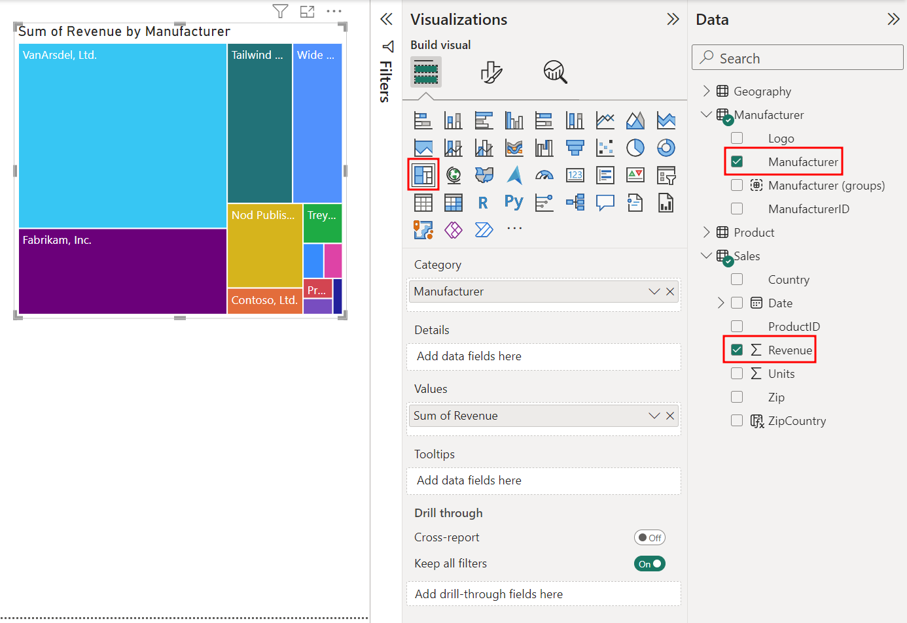Image resolution: width=907 pixels, height=623 pixels.
Task: Turn on the Cross-report toggle
Action: [x=650, y=537]
